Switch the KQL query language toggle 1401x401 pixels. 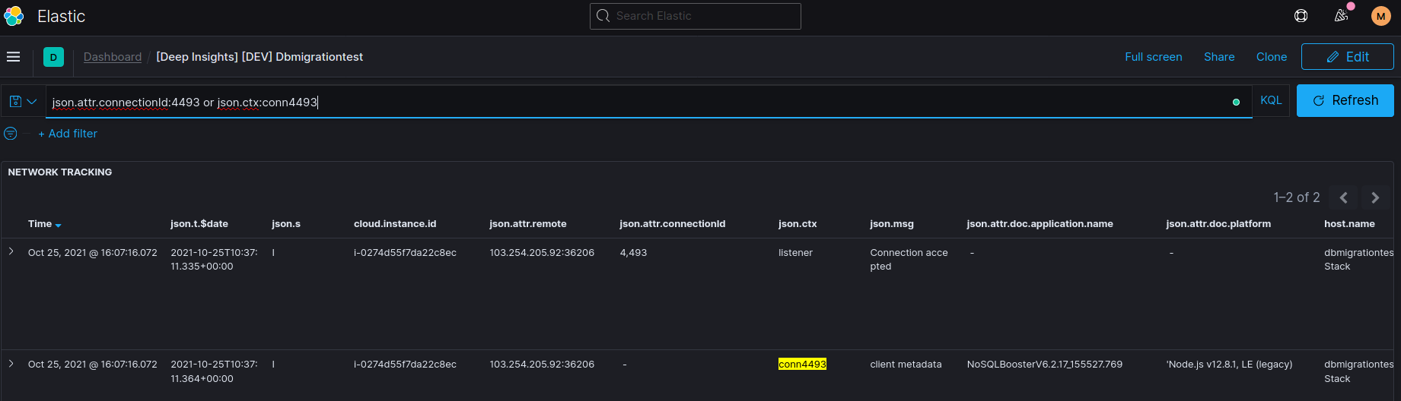click(1271, 100)
